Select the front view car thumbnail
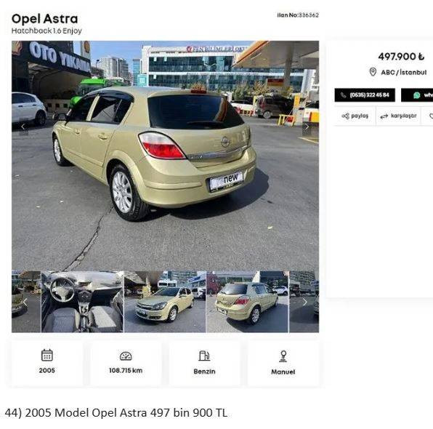 pos(165,302)
